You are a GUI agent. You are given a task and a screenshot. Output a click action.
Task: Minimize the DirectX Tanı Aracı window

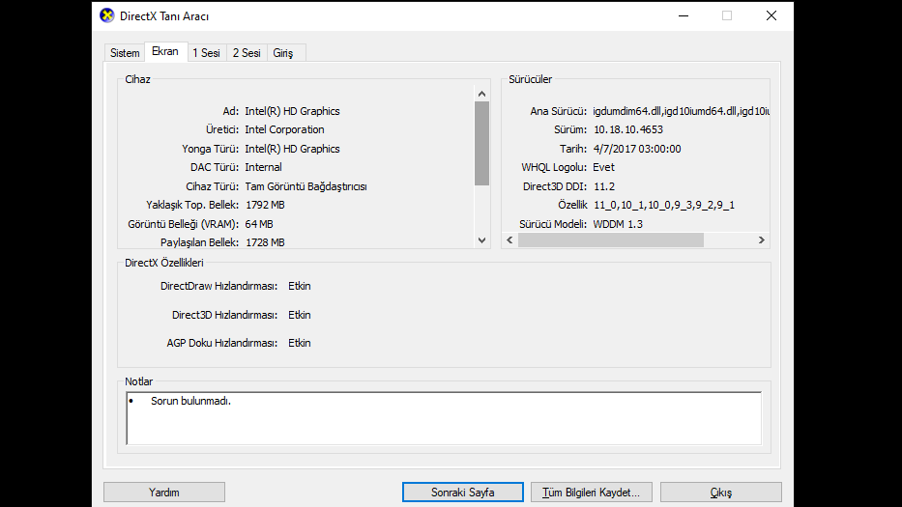[684, 16]
